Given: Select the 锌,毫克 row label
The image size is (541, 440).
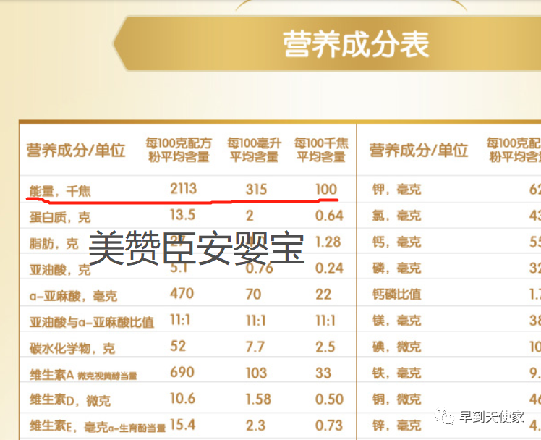Looking at the screenshot, I should [x=397, y=426].
